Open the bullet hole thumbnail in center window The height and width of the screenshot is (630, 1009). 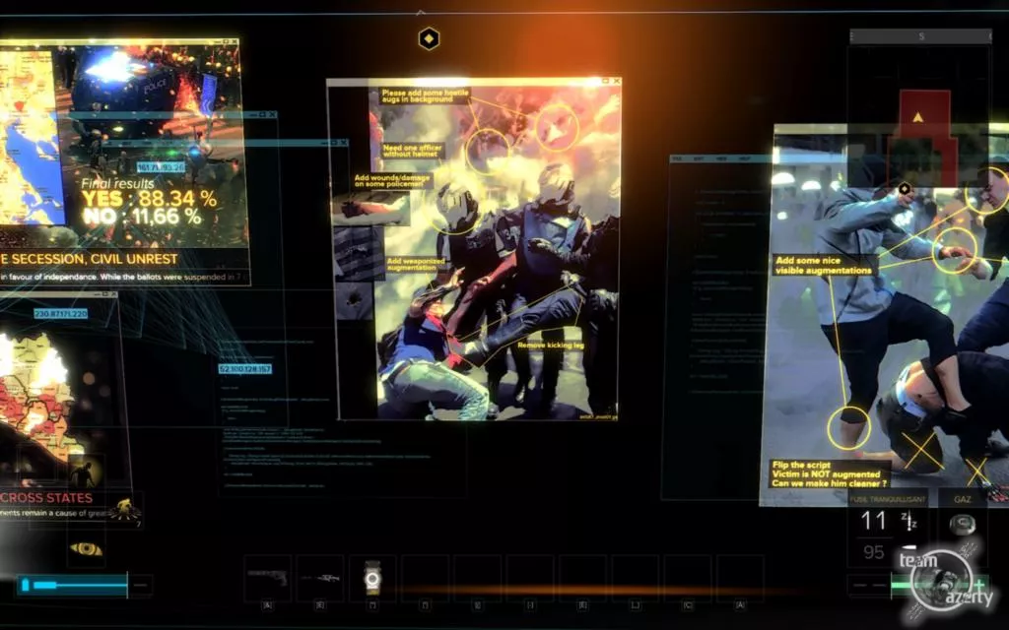[x=354, y=302]
